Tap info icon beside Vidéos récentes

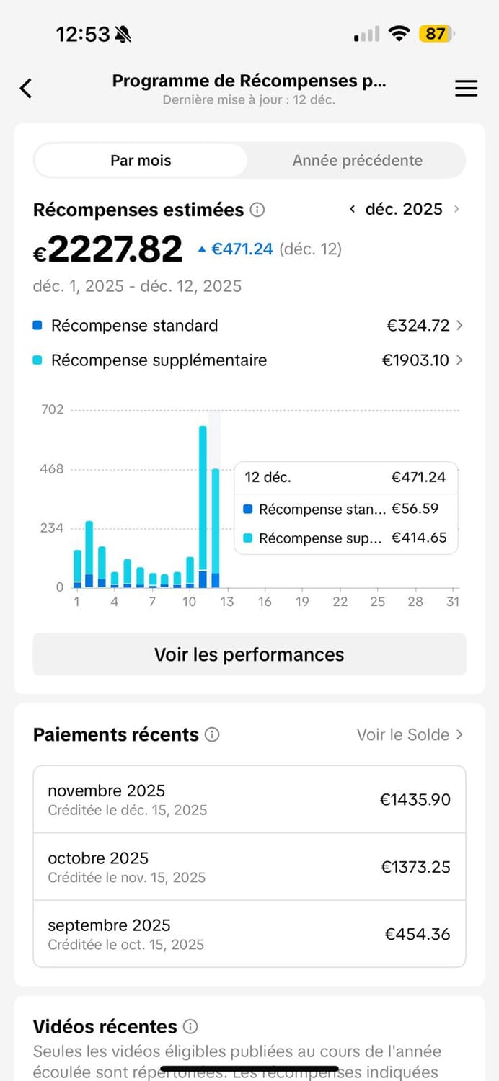pyautogui.click(x=190, y=1026)
